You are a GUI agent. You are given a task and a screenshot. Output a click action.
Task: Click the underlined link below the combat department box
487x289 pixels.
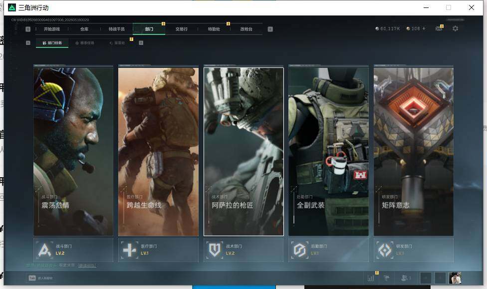tap(87, 266)
